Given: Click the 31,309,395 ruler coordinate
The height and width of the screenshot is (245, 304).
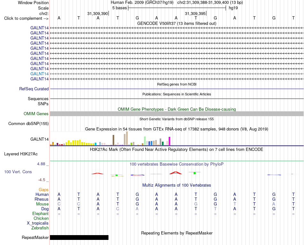Looking at the screenshot, I should (195, 13).
